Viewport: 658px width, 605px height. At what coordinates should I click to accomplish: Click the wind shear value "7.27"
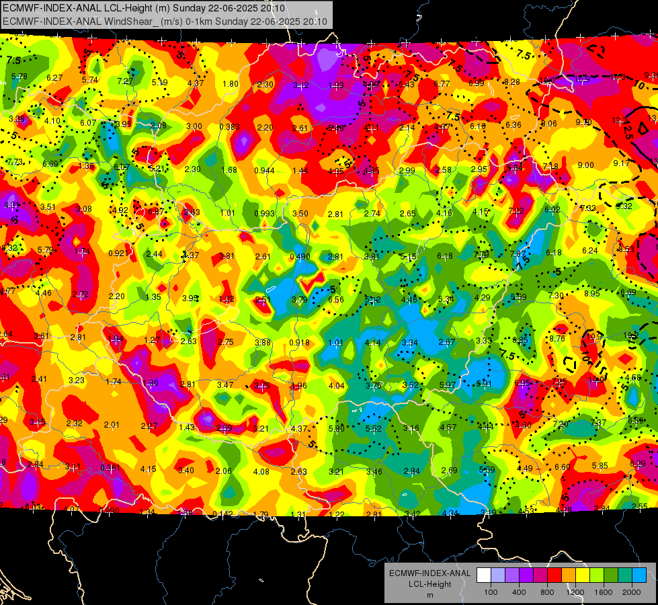125,81
